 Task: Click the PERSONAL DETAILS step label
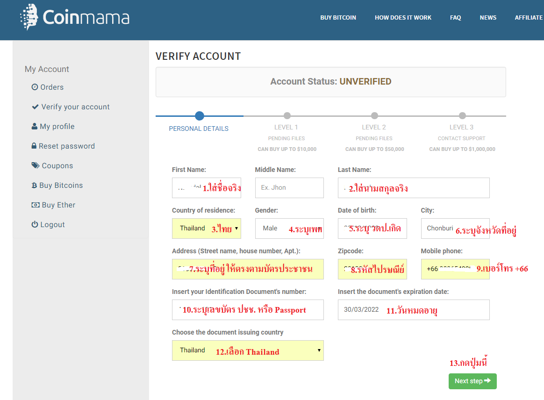[199, 129]
